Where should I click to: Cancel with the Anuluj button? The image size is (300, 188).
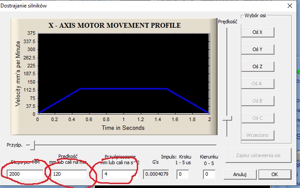240,174
